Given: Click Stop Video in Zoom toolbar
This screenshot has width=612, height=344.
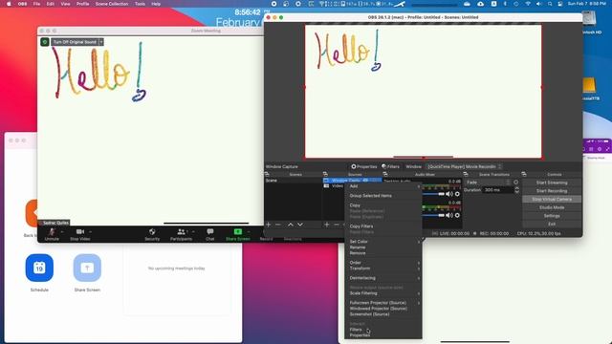Looking at the screenshot, I should click(80, 234).
